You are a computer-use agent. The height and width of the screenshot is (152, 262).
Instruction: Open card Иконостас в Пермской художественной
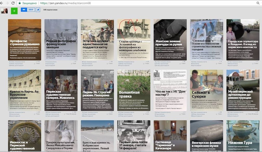click(24, 136)
